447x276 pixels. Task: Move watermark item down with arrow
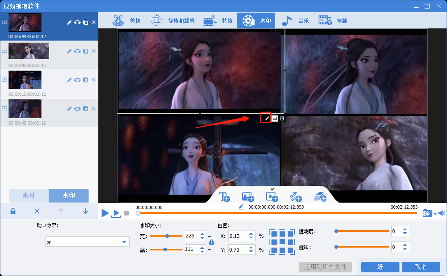click(x=85, y=211)
